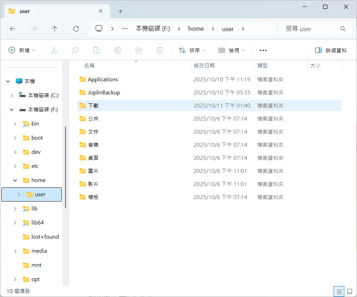
Task: Open the 排序 sort dropdown
Action: [x=192, y=50]
